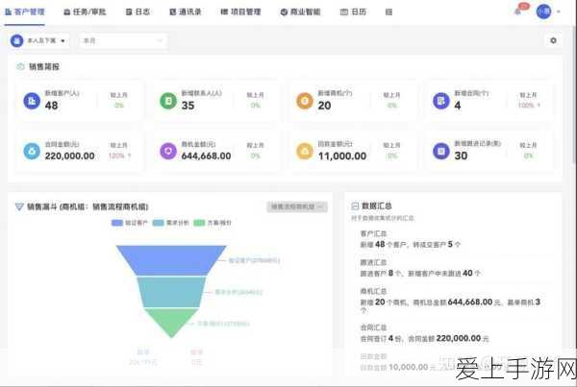Open the 销售流程商机组 funnel dropdown

pos(297,206)
